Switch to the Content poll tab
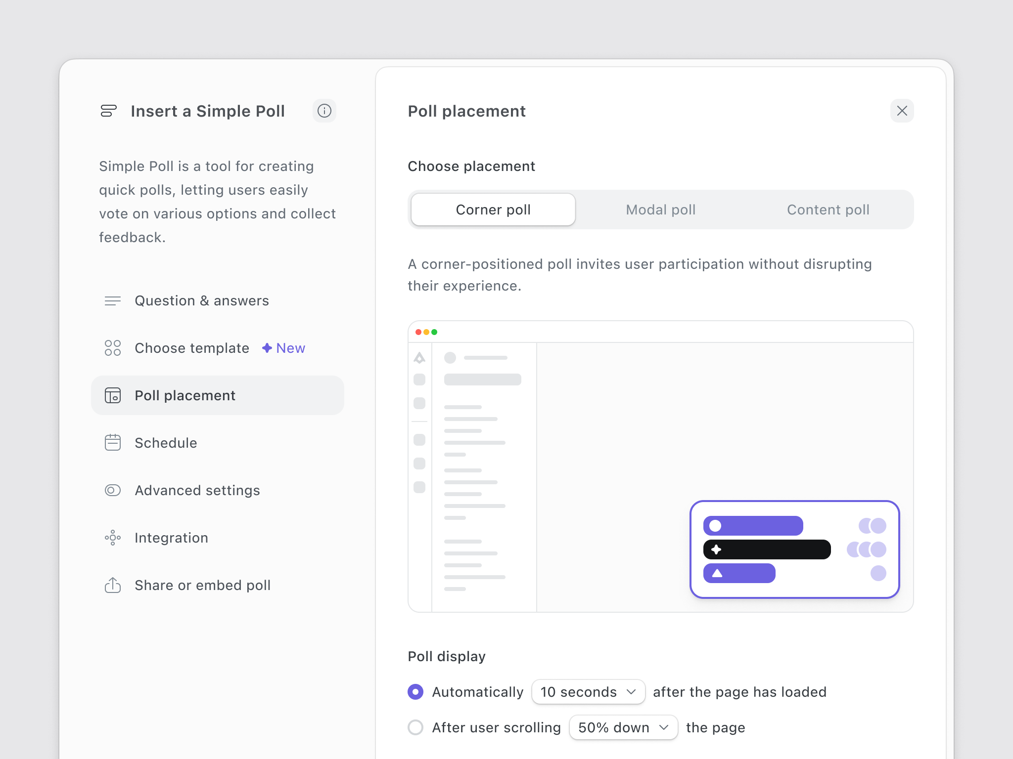Viewport: 1013px width, 759px height. pos(828,210)
